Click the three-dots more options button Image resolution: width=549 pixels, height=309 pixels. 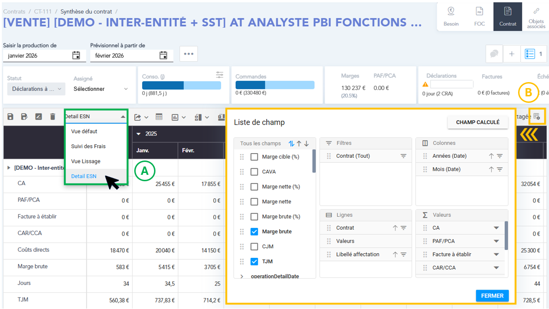pyautogui.click(x=188, y=54)
